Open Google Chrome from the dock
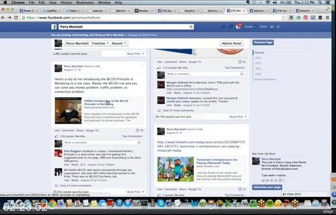Image resolution: width=336 pixels, height=215 pixels. click(x=52, y=203)
